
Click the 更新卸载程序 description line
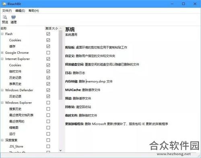117,124
